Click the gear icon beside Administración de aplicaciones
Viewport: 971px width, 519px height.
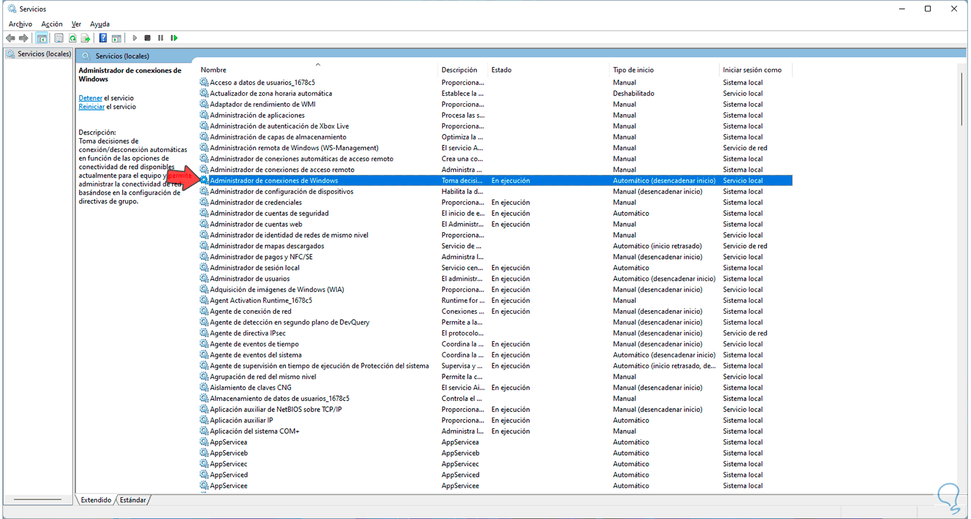pyautogui.click(x=204, y=115)
